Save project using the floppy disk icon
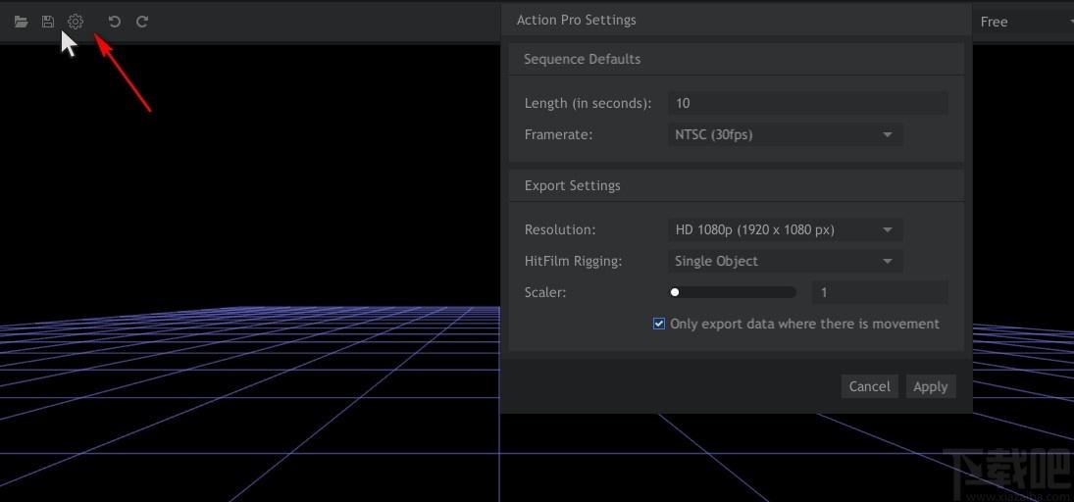 48,22
